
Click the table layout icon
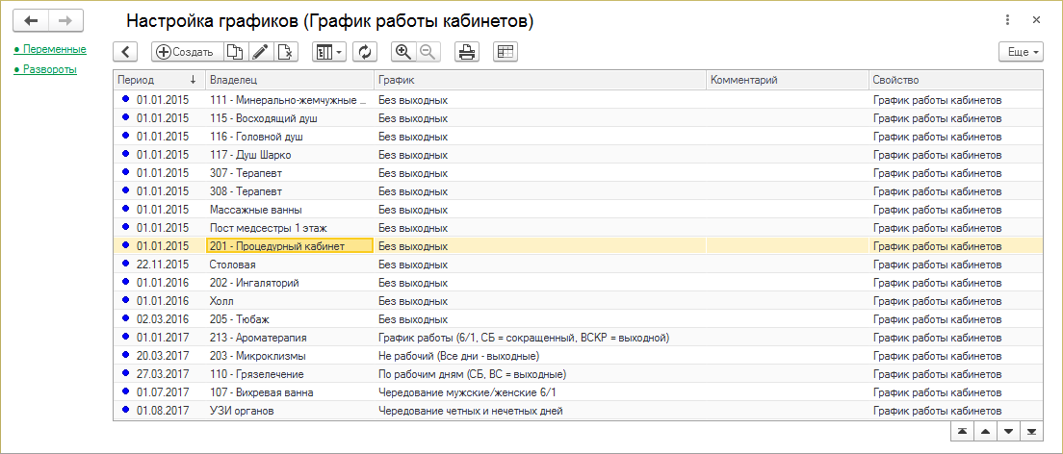tap(506, 52)
